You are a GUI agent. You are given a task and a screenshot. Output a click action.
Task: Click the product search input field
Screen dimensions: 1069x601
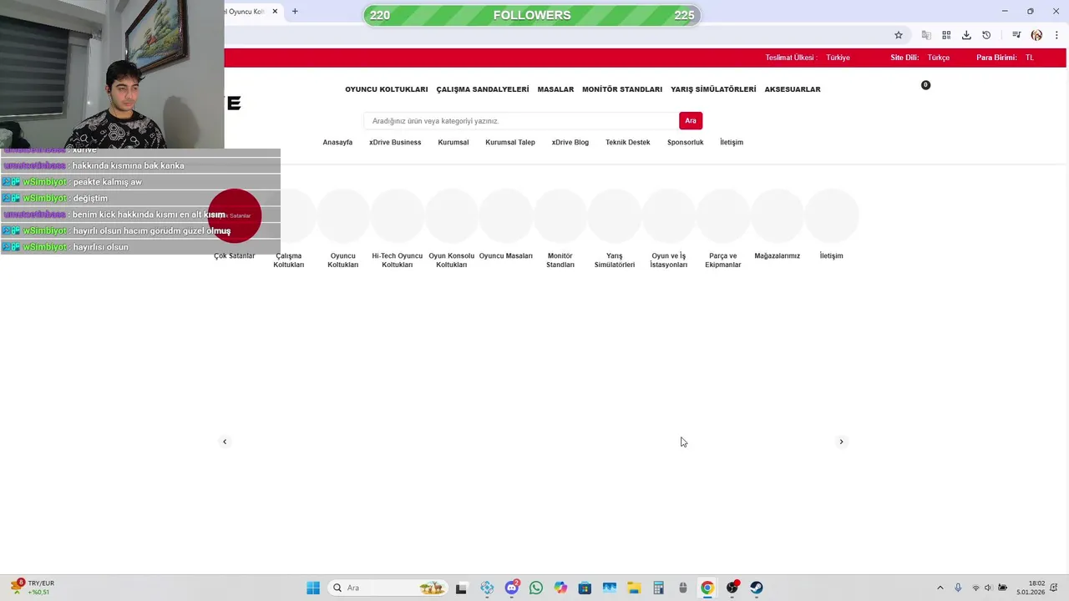click(x=522, y=121)
